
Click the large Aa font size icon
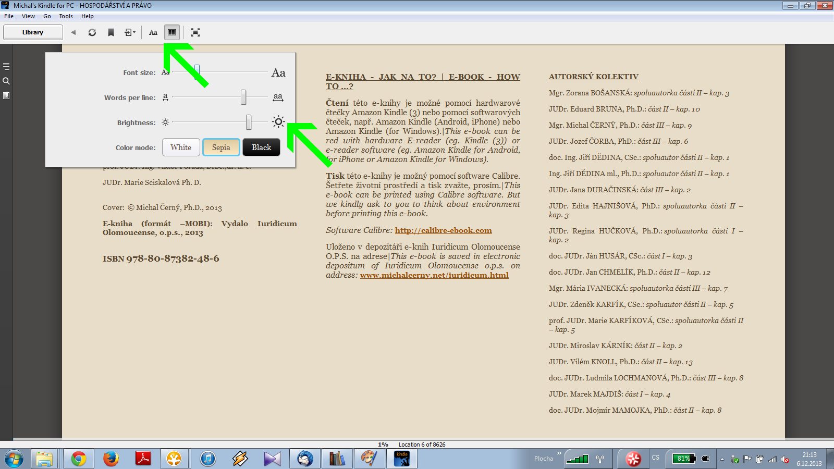(278, 73)
